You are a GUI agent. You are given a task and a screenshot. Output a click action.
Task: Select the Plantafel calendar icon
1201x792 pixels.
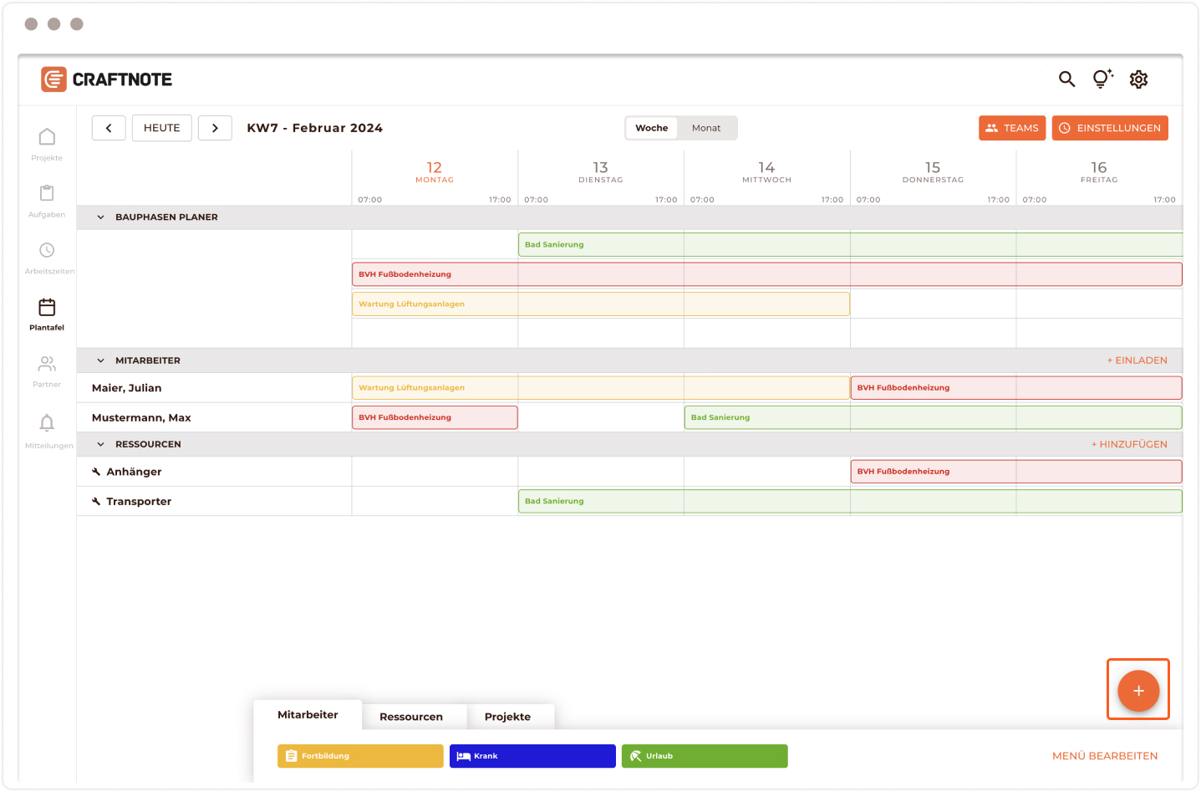(x=47, y=308)
